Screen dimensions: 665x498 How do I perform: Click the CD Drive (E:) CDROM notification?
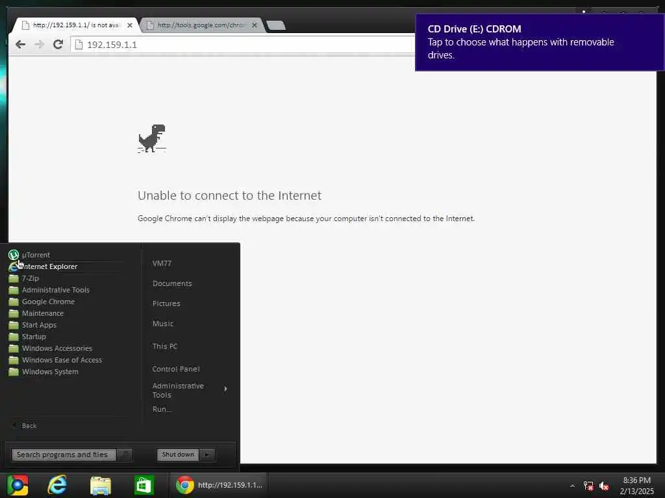click(540, 42)
